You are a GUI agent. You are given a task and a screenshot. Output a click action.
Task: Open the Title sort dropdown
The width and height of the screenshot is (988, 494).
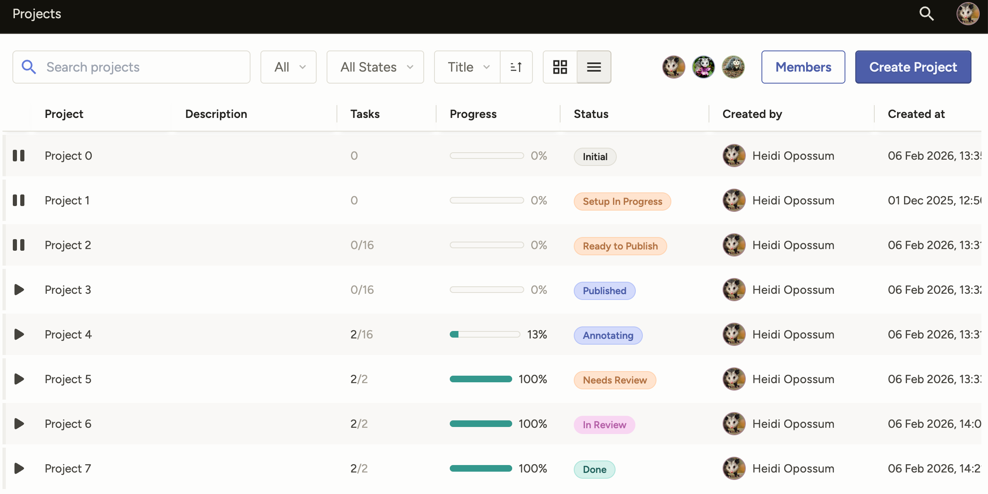(466, 67)
